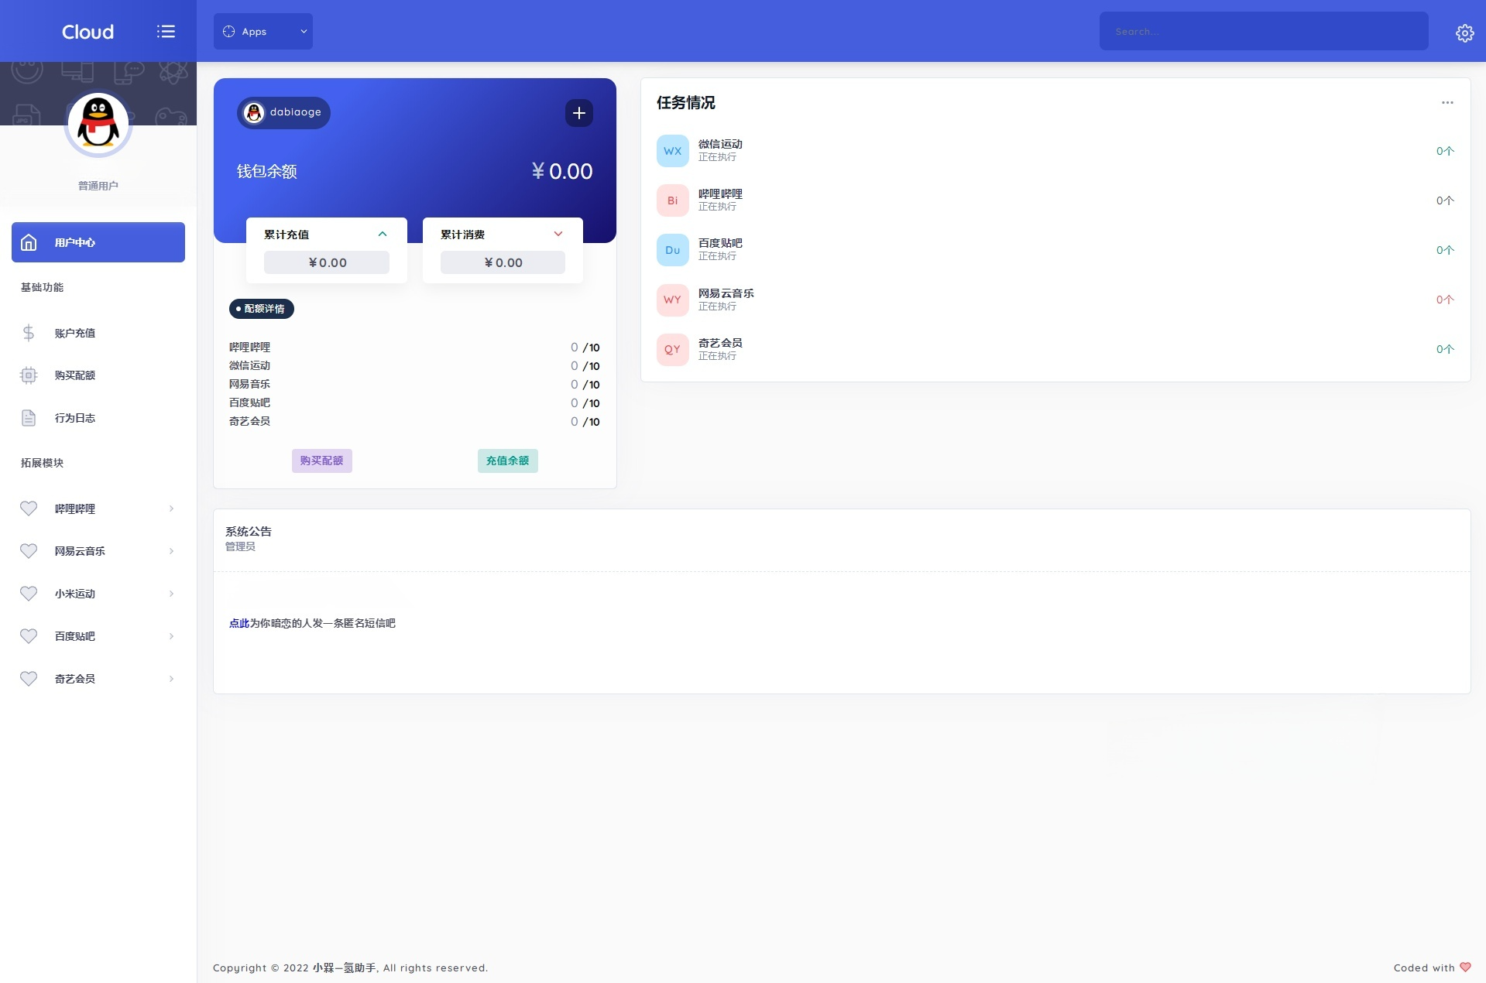Click the QY 奇艺会员 task icon

coord(672,349)
